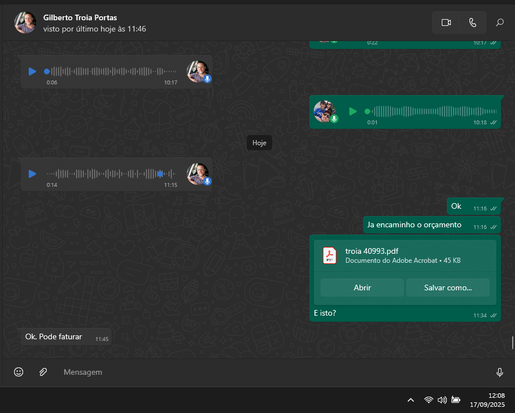Click the Abrir button for the PDF
The image size is (515, 413).
pyautogui.click(x=362, y=288)
